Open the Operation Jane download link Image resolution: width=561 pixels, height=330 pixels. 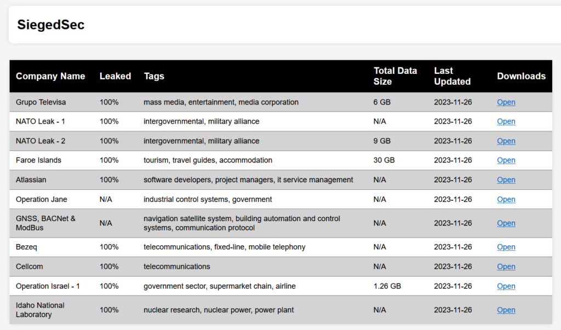[506, 199]
